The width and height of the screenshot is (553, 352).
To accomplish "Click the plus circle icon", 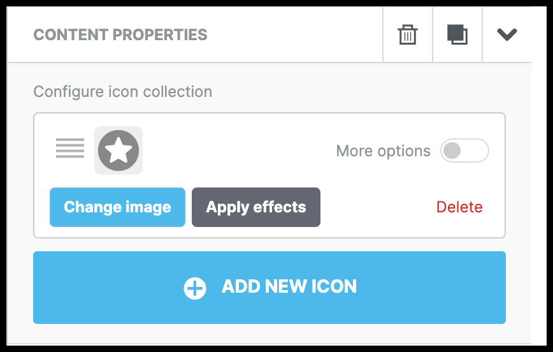I will [x=195, y=288].
